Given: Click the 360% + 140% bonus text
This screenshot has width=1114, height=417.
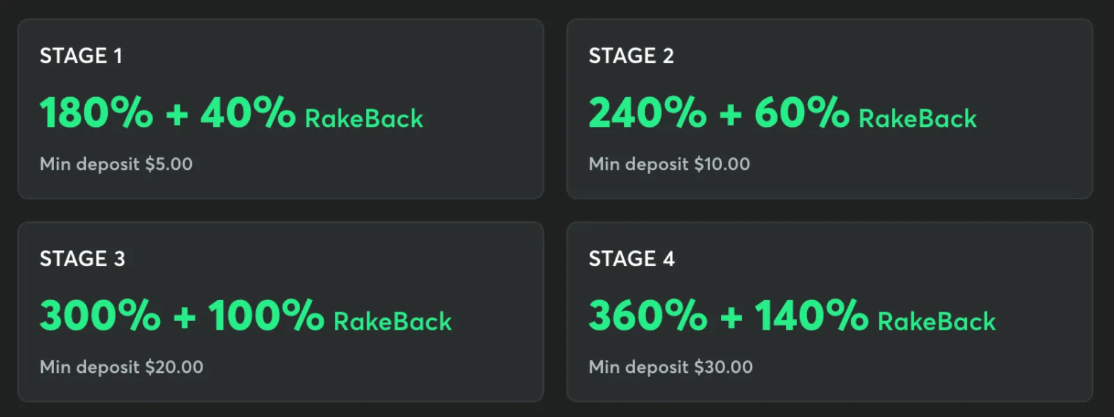Looking at the screenshot, I should (728, 315).
